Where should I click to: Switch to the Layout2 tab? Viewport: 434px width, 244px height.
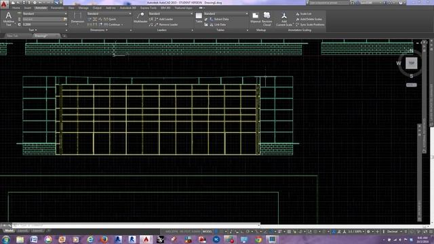point(37,230)
